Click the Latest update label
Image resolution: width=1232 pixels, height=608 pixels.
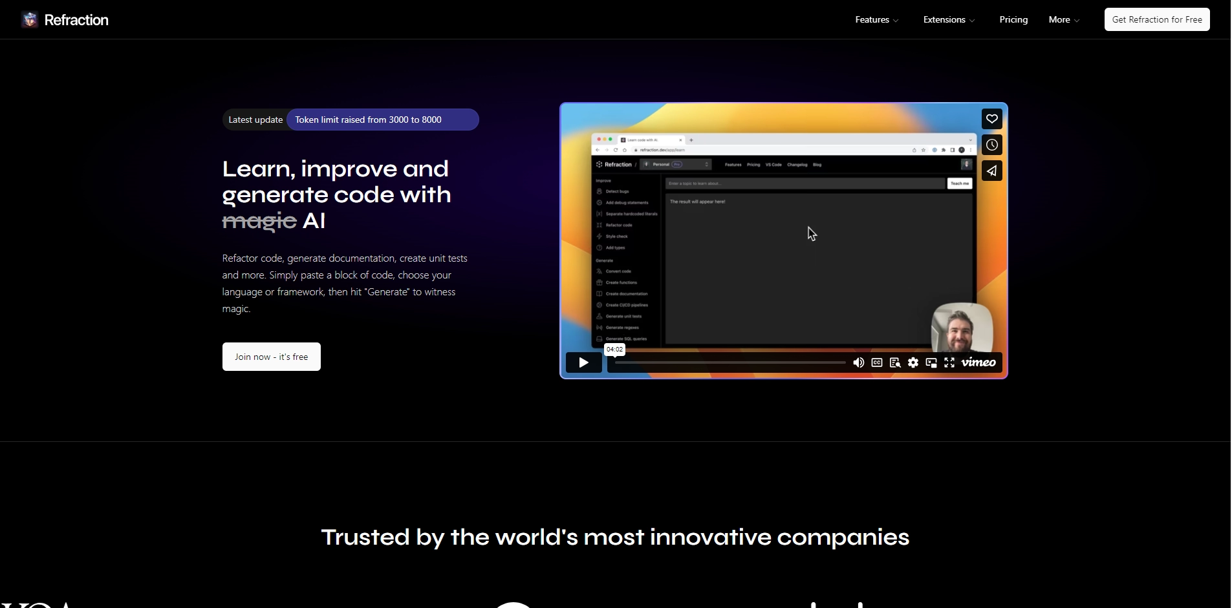255,120
